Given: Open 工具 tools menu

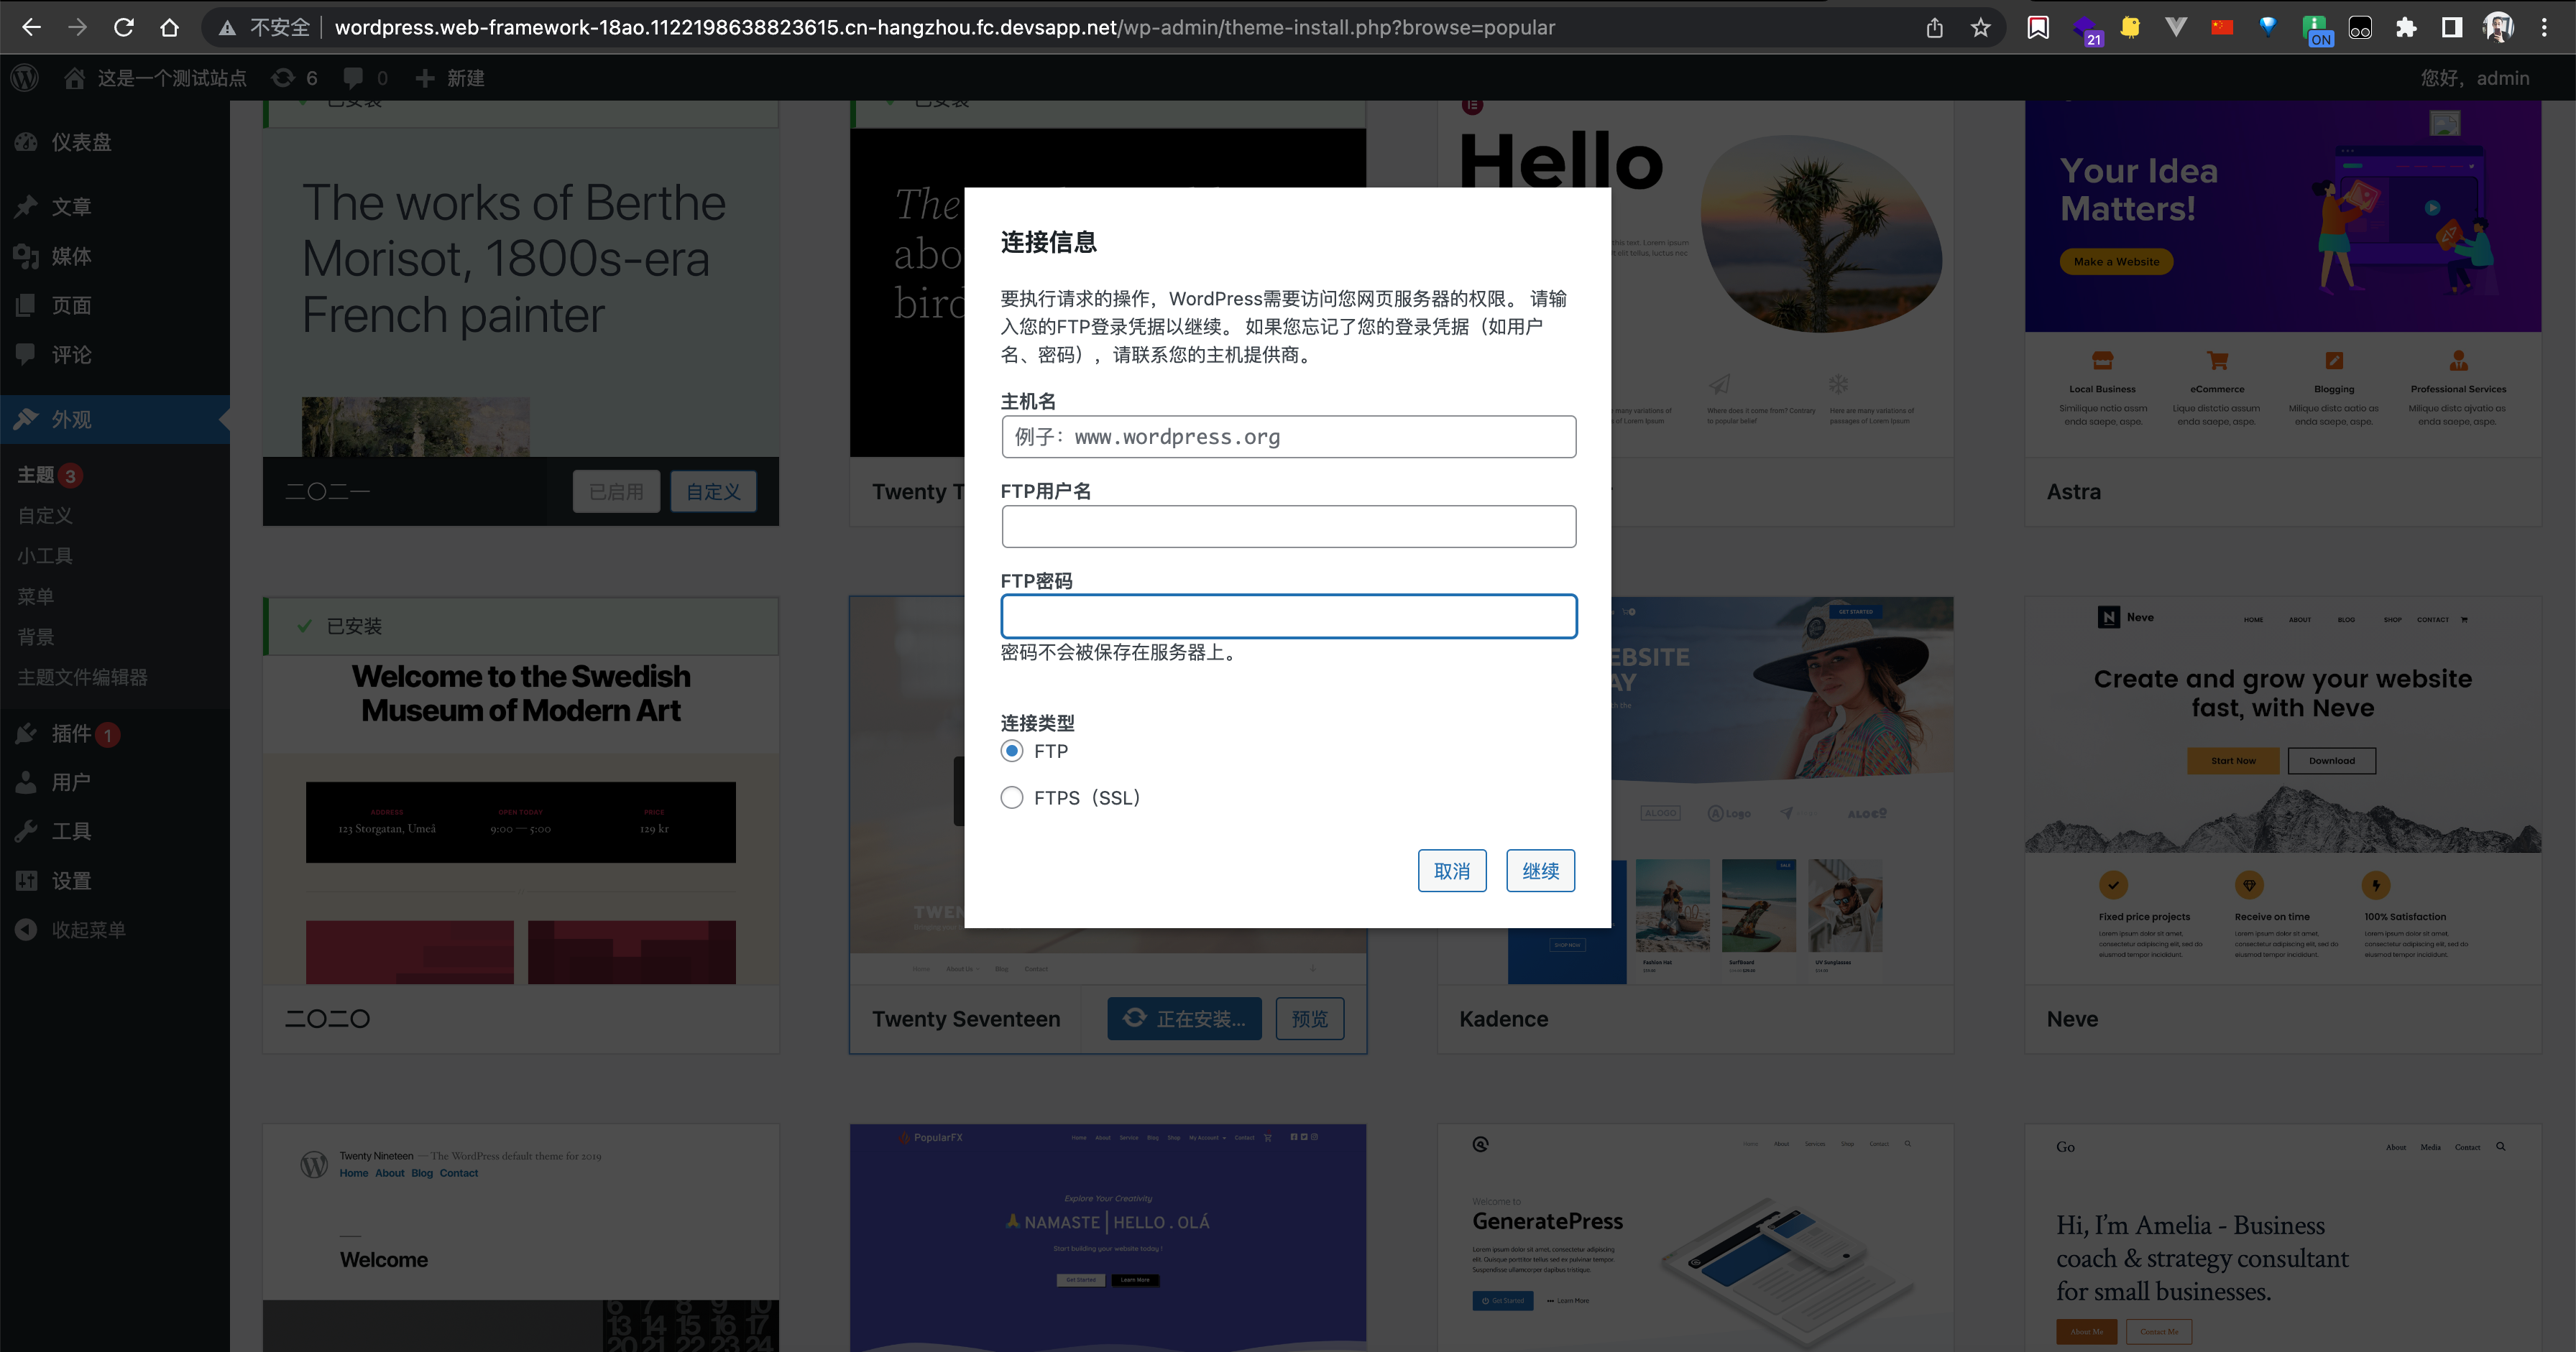Looking at the screenshot, I should [x=115, y=831].
